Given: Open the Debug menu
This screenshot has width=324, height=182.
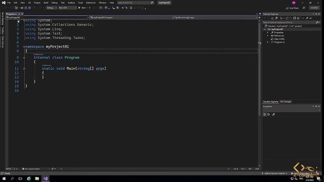Looking at the screenshot, I should [55, 3].
